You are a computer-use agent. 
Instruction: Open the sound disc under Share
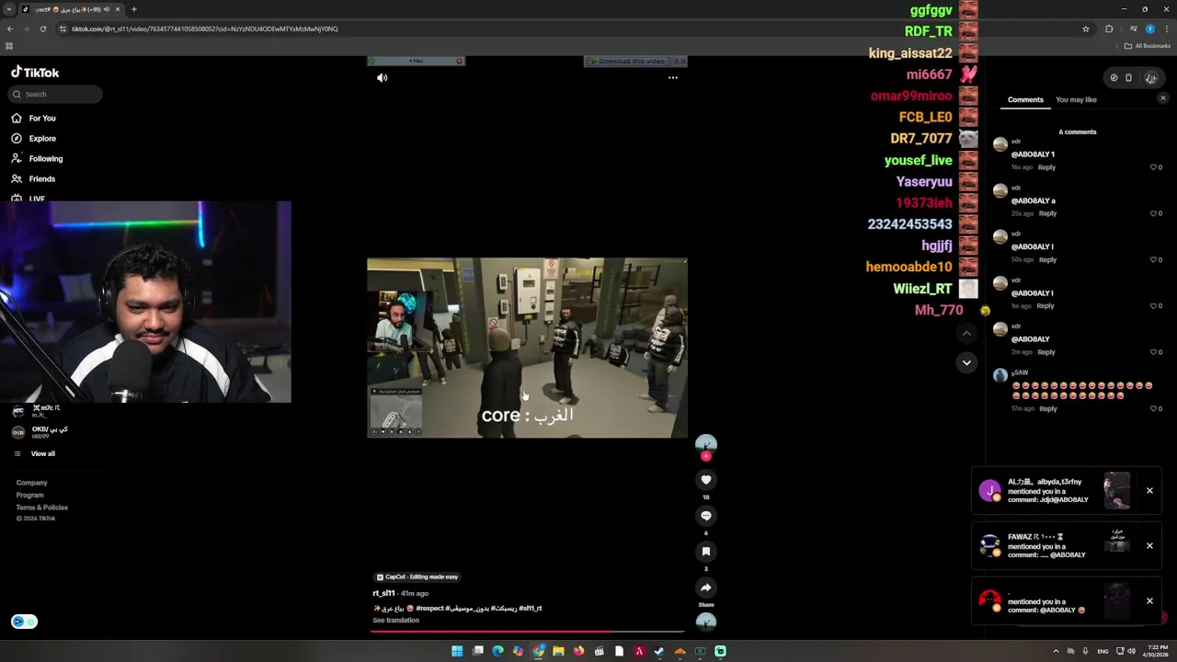coord(706,622)
